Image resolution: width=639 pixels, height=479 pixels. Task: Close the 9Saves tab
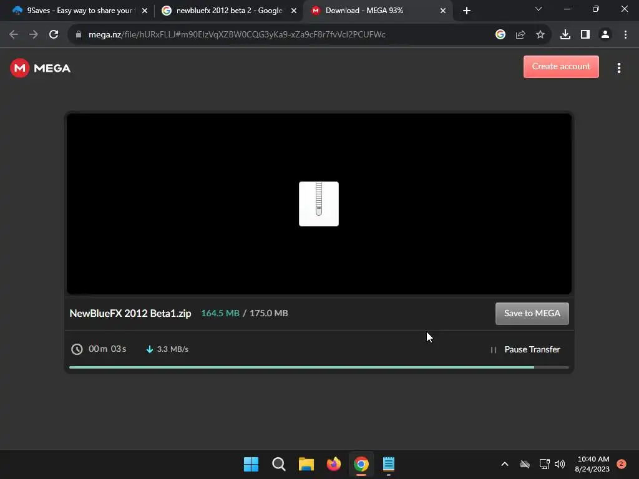pos(145,11)
